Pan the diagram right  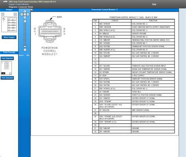pyautogui.click(x=28, y=15)
